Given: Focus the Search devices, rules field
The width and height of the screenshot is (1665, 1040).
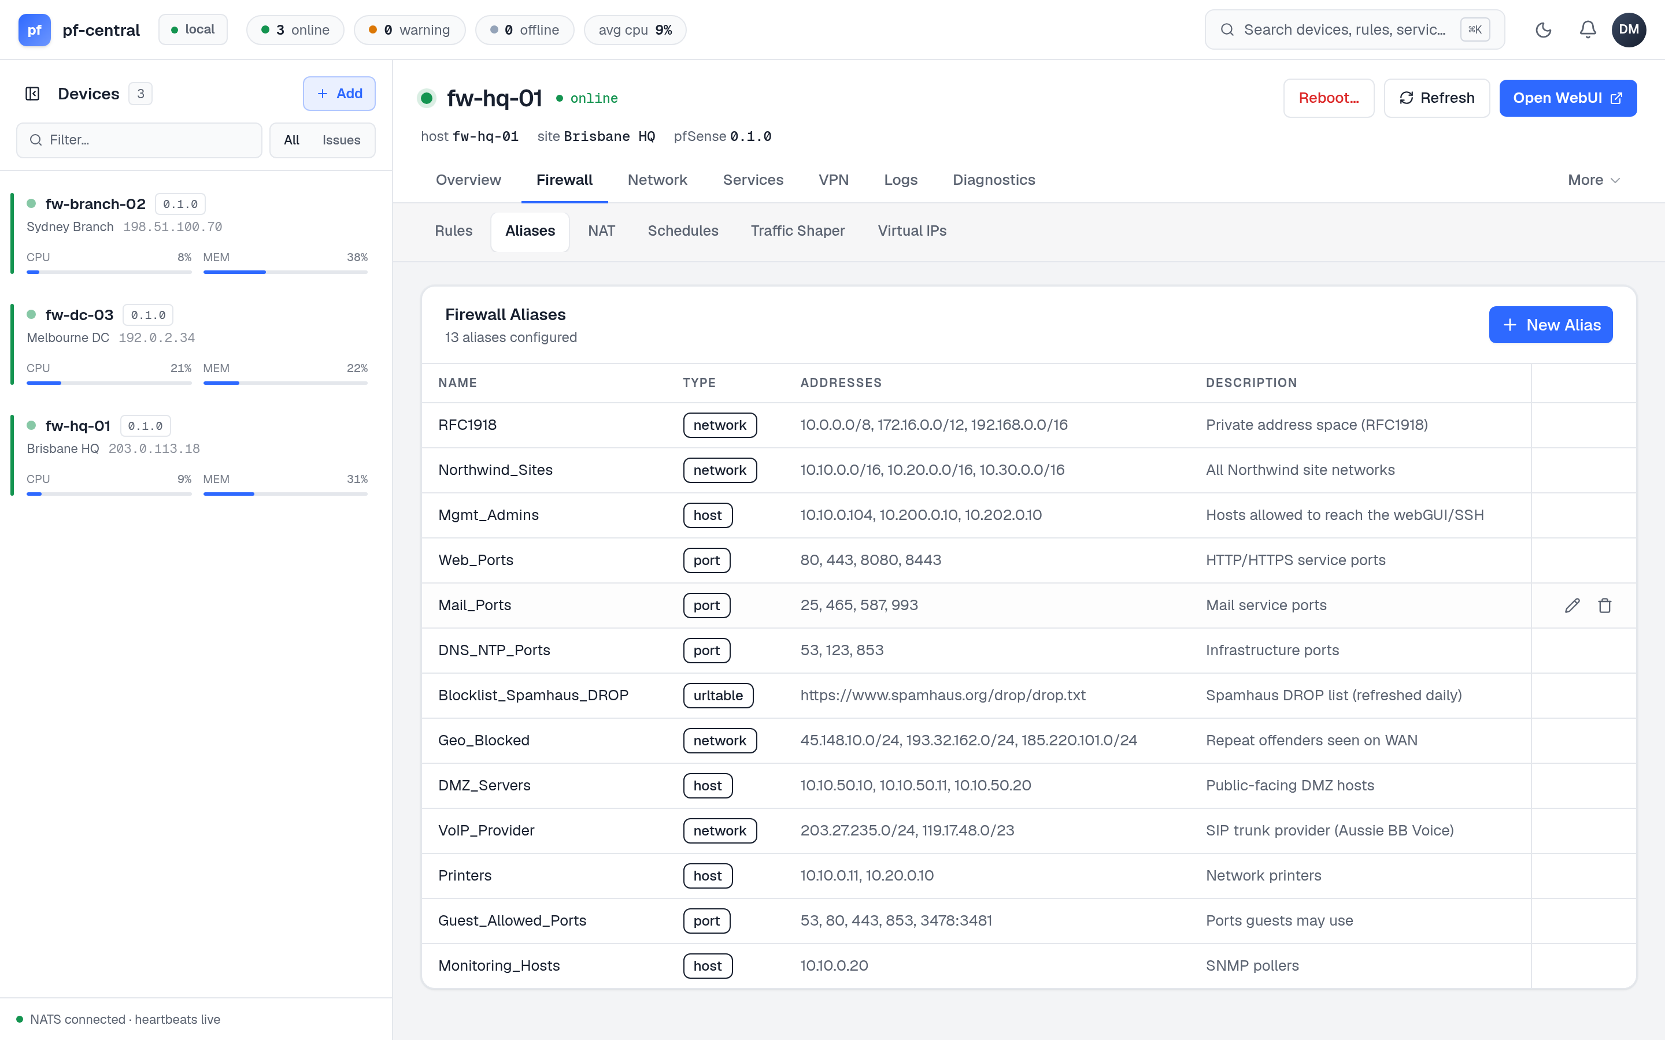Looking at the screenshot, I should [1354, 29].
